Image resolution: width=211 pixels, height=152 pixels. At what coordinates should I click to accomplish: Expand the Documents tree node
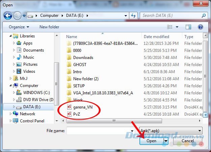14,50
